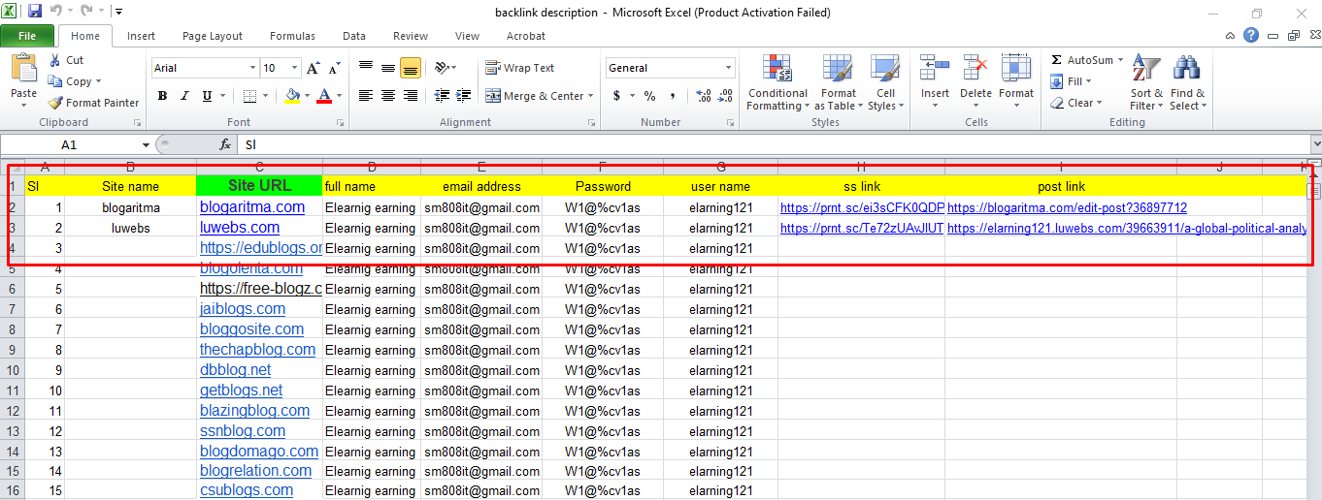The height and width of the screenshot is (500, 1322).
Task: Switch to Formulas tab
Action: tap(292, 36)
